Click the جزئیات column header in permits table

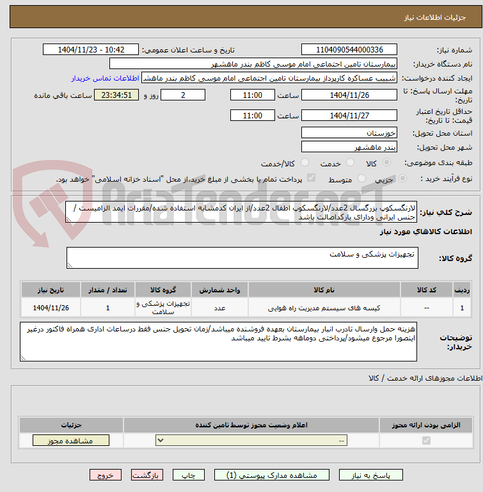click(x=71, y=425)
